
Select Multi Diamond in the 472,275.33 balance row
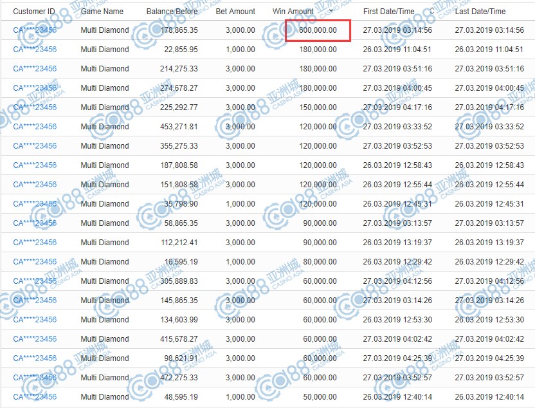pos(105,378)
